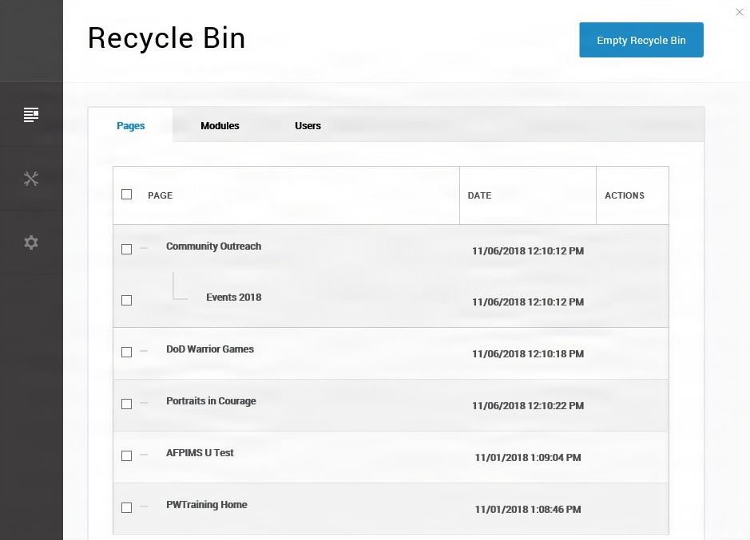Click the date 11/06/2018 12:10:18 PM
750x540 pixels.
528,354
